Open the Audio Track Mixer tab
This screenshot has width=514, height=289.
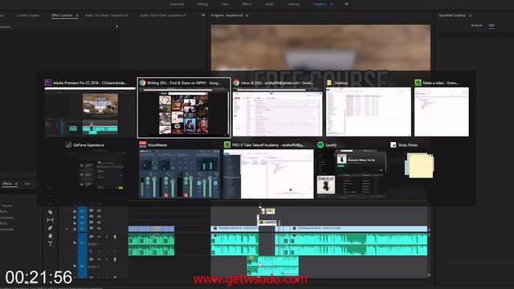point(163,15)
